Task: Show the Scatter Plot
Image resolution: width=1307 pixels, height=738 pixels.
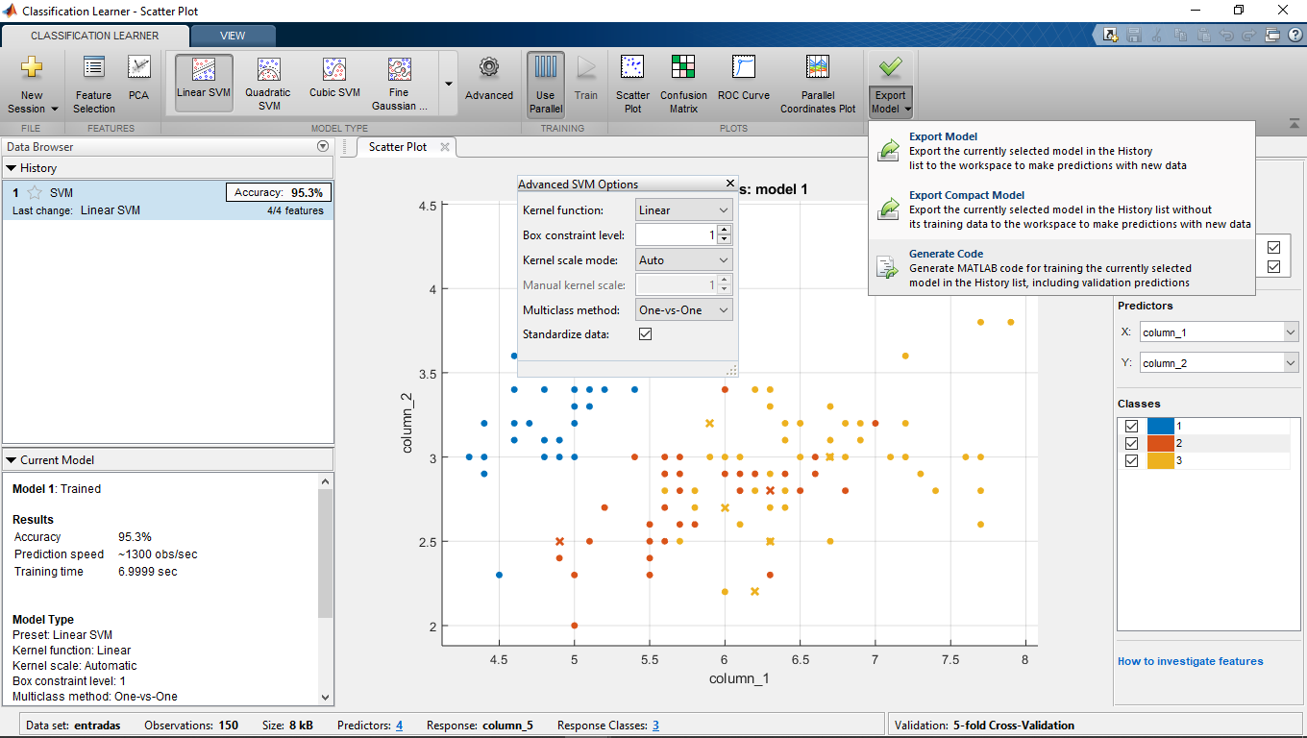Action: (632, 85)
